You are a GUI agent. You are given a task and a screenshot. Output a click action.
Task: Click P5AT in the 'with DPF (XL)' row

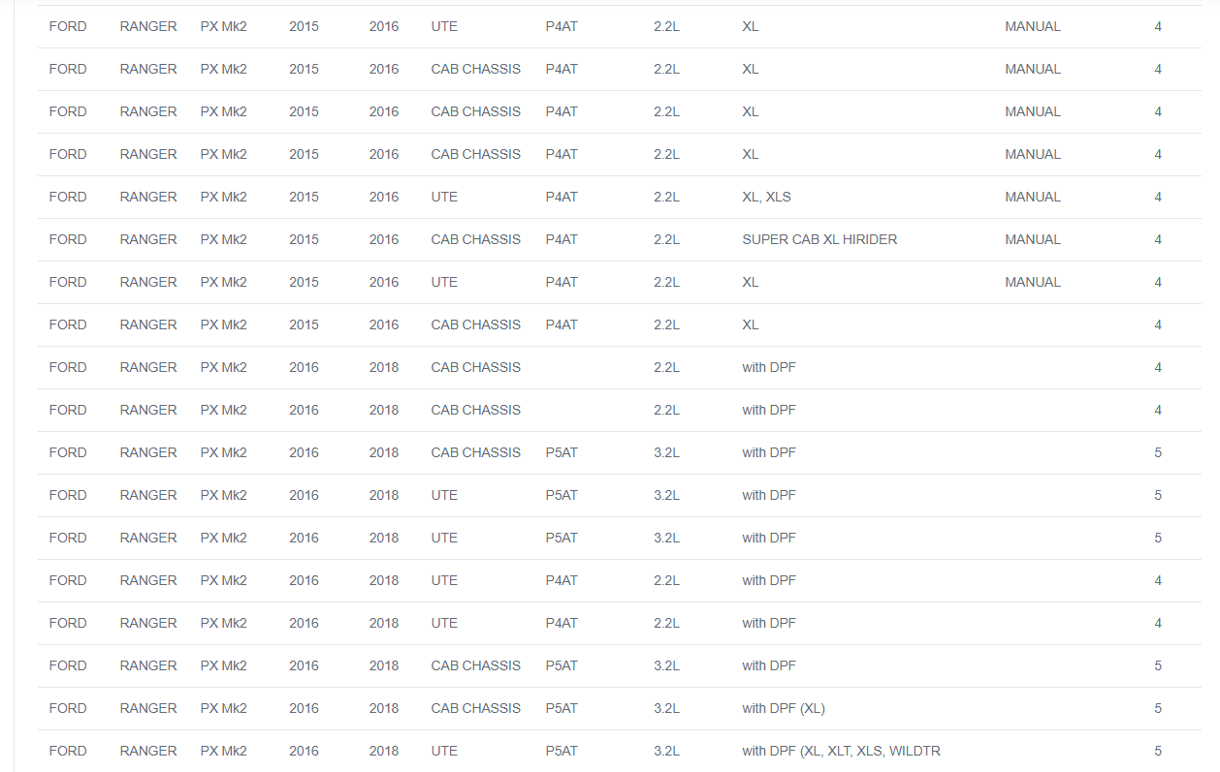click(562, 708)
